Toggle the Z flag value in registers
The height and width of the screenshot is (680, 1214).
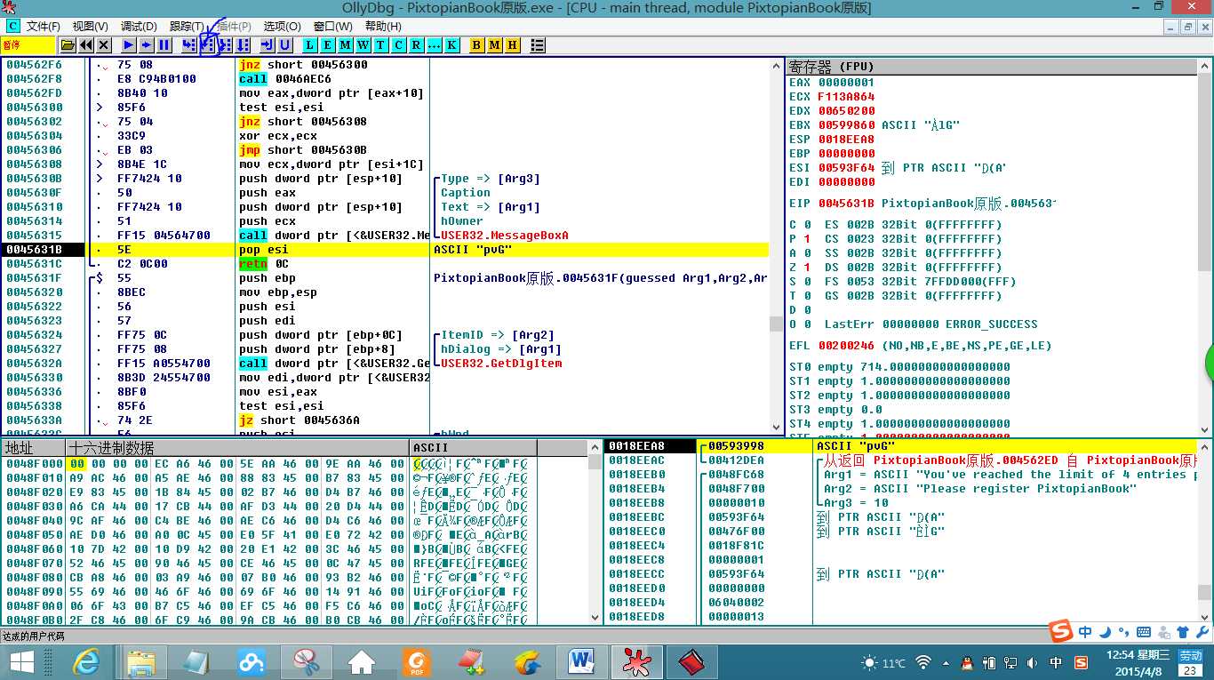coord(807,268)
